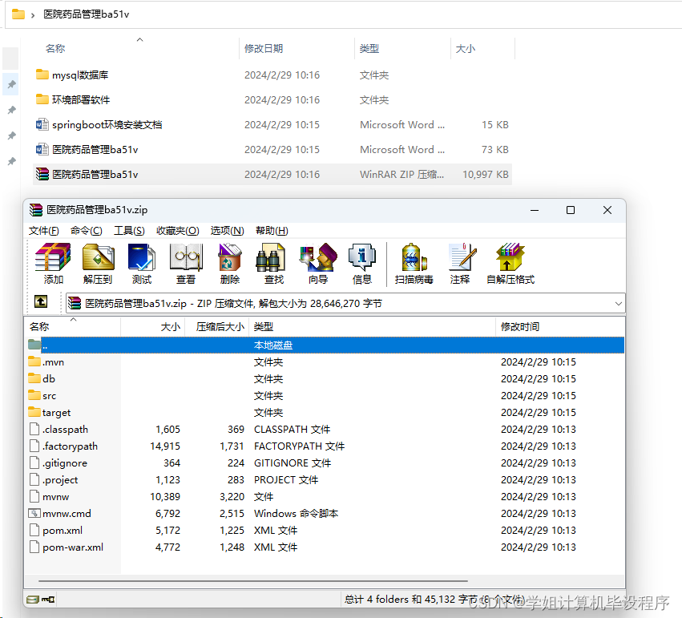Click the 添加 (Add) toolbar icon
This screenshot has width=682, height=618.
tap(52, 264)
